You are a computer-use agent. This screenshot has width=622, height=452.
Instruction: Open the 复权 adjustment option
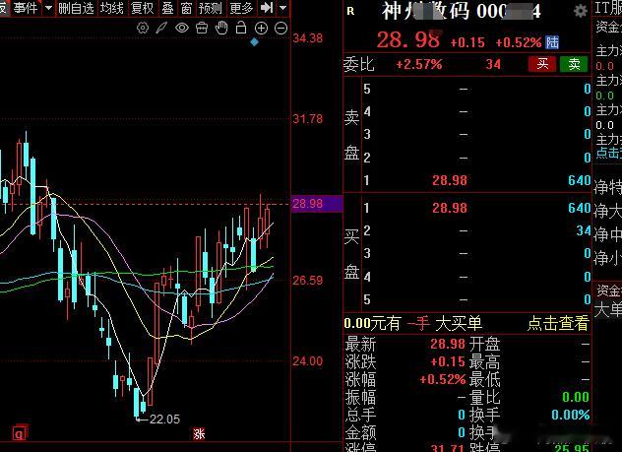[x=142, y=8]
